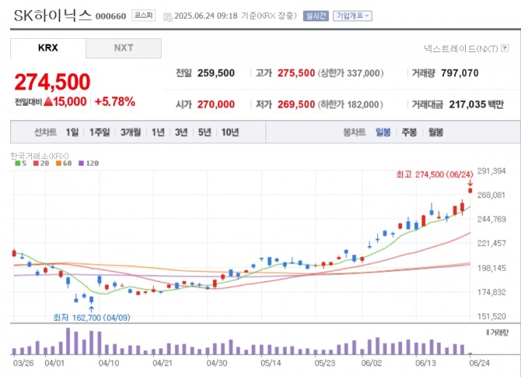The height and width of the screenshot is (377, 521).
Task: Show the 1년 line chart
Action: point(158,132)
